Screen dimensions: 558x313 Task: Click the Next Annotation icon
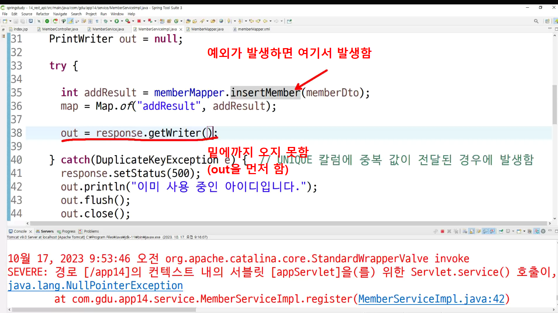(229, 21)
